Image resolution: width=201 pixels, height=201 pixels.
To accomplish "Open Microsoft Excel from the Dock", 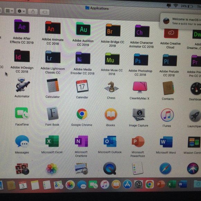I will click(x=172, y=184).
